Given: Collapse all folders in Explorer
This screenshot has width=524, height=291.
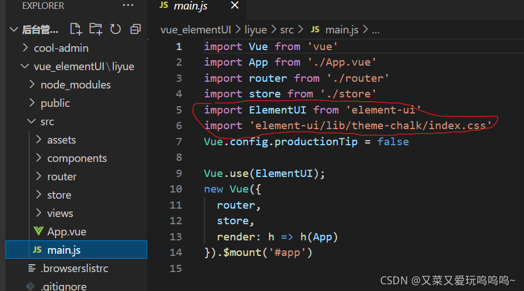Looking at the screenshot, I should pos(136,29).
